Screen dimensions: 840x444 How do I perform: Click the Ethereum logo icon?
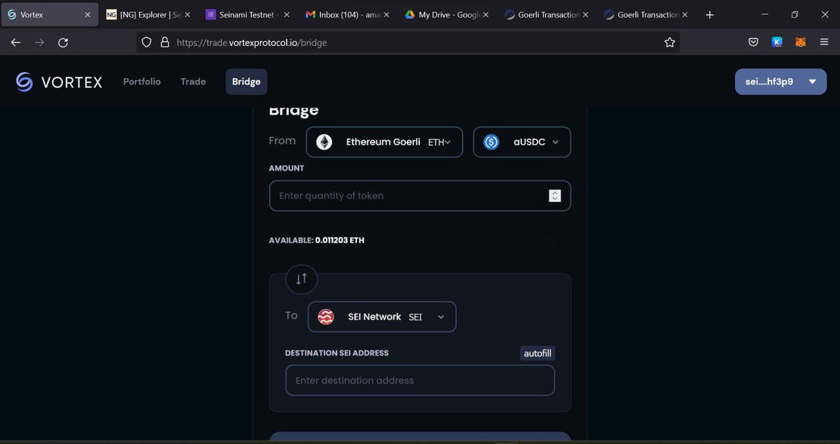pos(324,142)
